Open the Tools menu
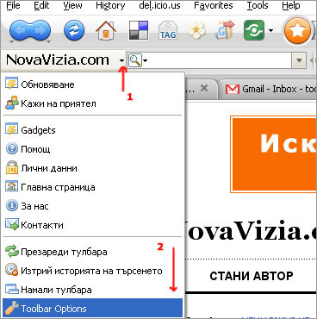Screen dimensions: 317x319 [258, 5]
